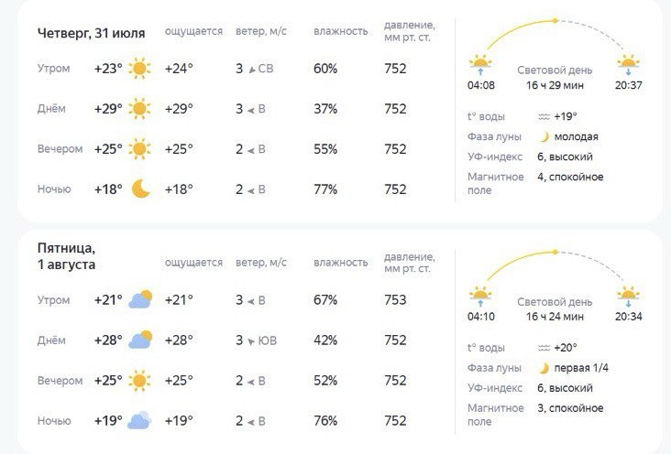
Task: Click the Friday sunset icon above 20:34
Action: click(x=628, y=296)
